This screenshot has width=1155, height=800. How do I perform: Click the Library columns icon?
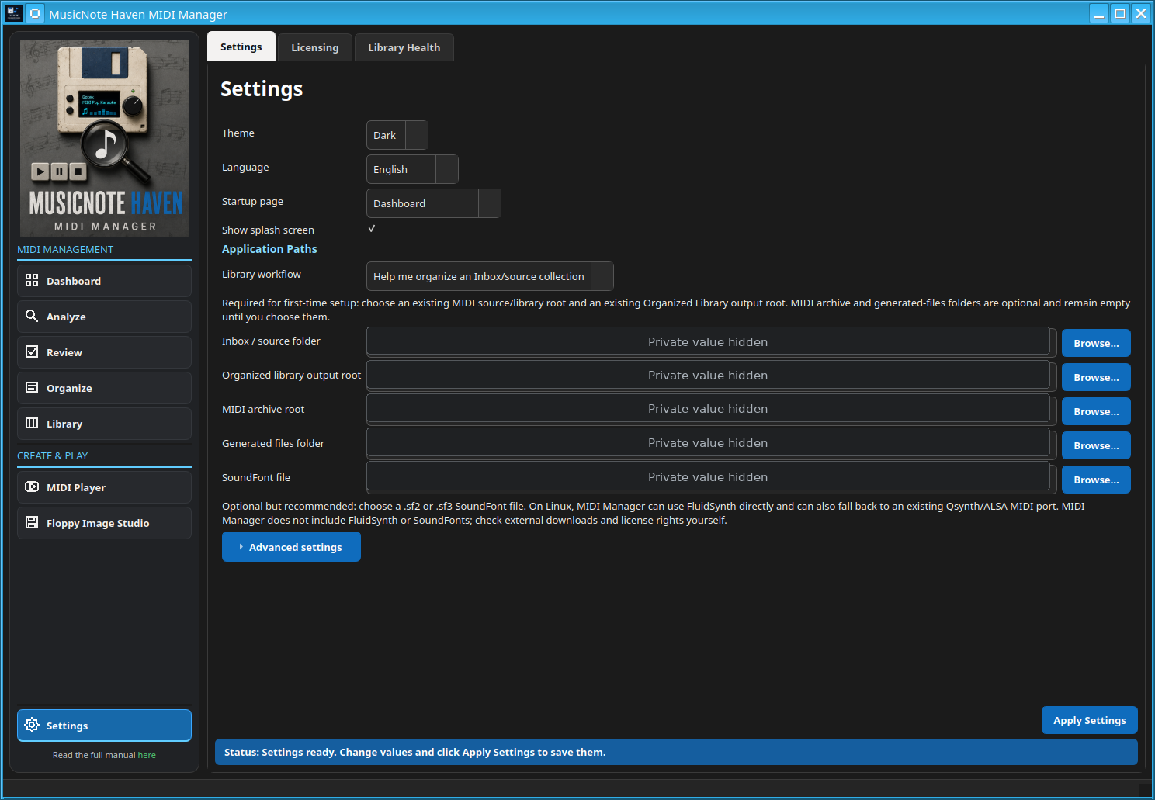[x=32, y=423]
